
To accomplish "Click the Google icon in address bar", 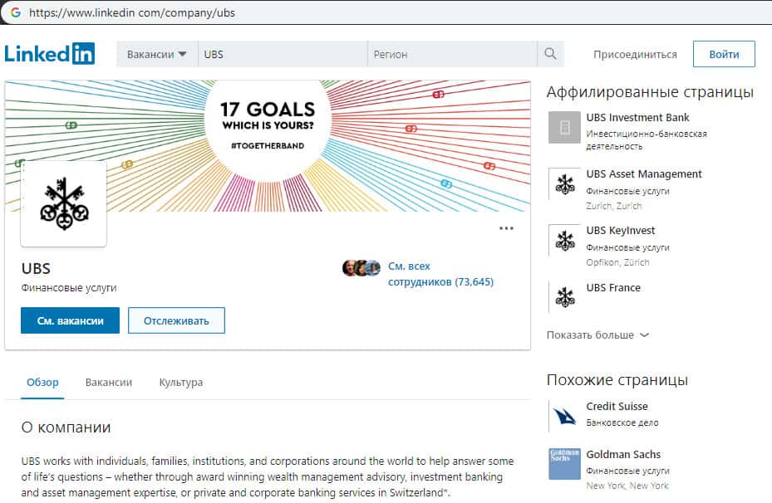I will [15, 12].
